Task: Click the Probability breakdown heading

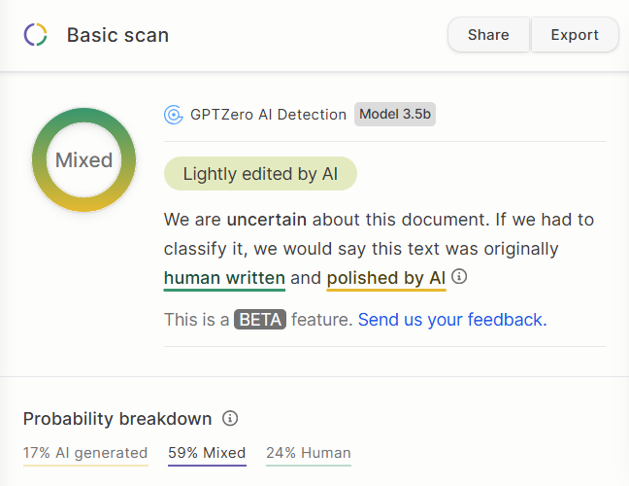Action: pos(117,419)
